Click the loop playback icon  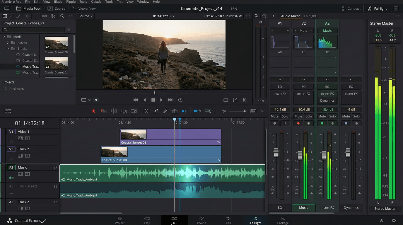pos(181,100)
